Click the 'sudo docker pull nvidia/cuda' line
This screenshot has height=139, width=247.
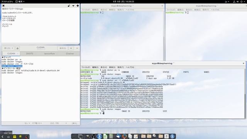coord(30,70)
